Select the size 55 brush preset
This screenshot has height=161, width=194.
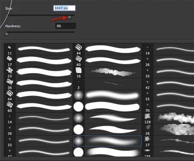(168, 95)
